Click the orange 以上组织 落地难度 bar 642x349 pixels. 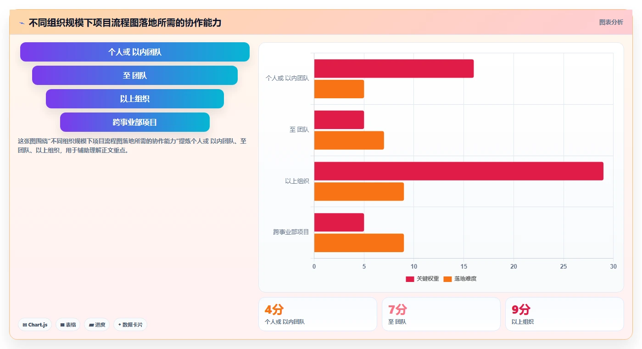[359, 191]
